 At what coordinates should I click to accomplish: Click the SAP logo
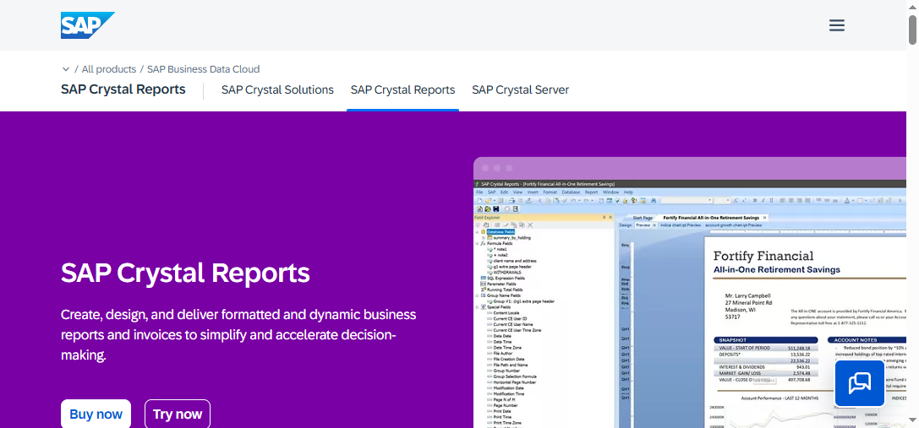point(87,25)
